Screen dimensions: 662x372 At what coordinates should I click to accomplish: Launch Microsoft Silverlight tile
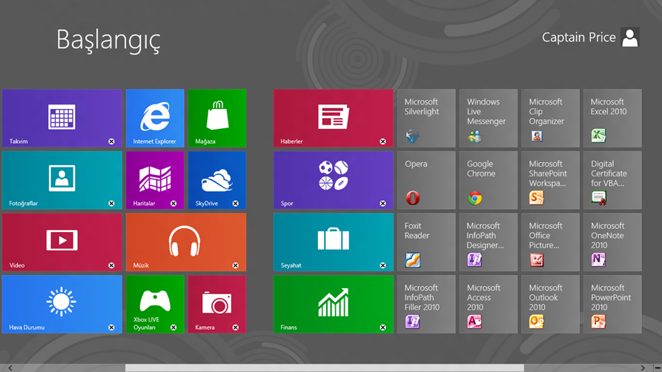coord(426,119)
